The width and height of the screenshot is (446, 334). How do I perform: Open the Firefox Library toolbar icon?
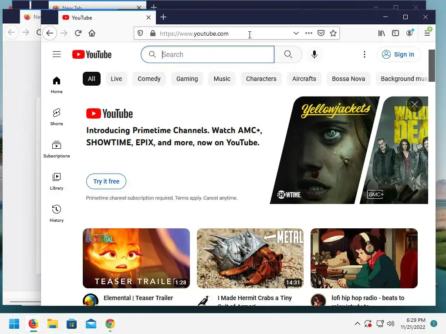(382, 33)
